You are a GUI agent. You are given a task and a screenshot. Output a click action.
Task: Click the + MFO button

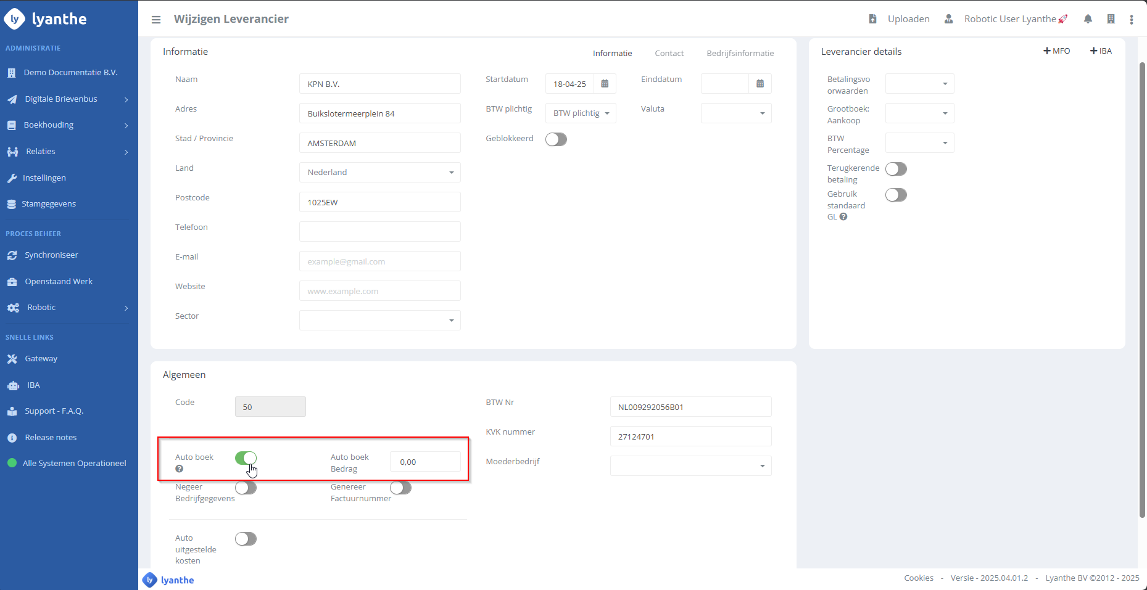pos(1056,51)
